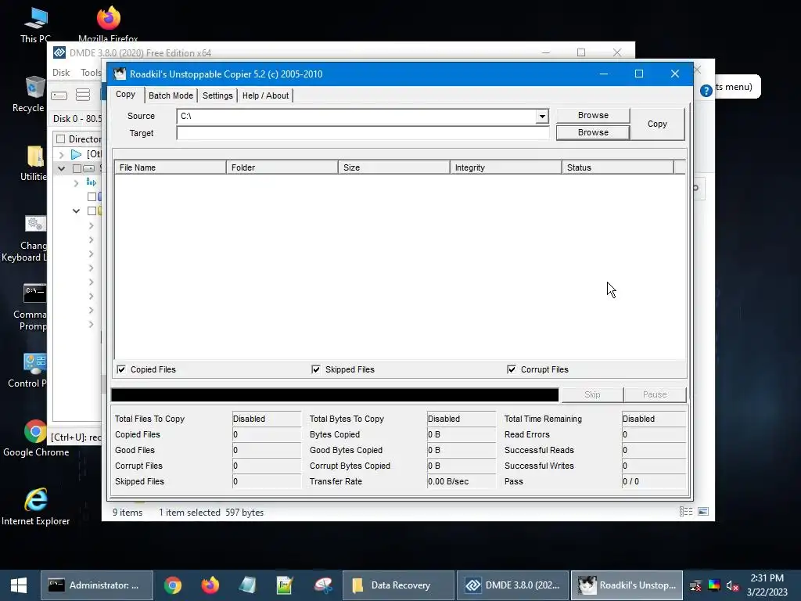Uncheck the Corrupt Files checkbox
Viewport: 801px width, 601px height.
512,369
